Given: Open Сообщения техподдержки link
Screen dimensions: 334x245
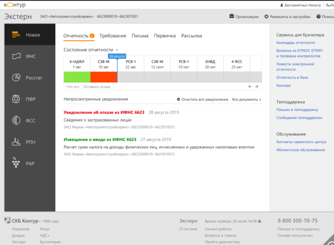Looking at the screenshot, I should point(299,118).
